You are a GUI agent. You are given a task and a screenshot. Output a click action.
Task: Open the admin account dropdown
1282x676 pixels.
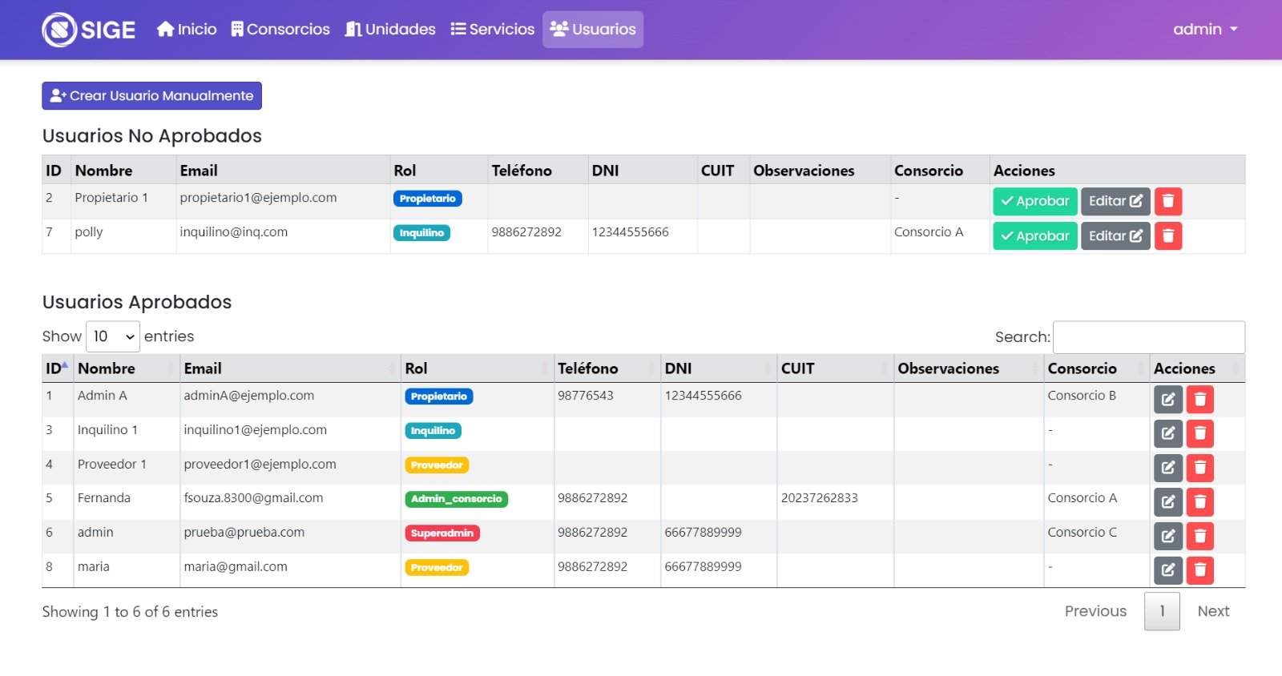(x=1204, y=30)
